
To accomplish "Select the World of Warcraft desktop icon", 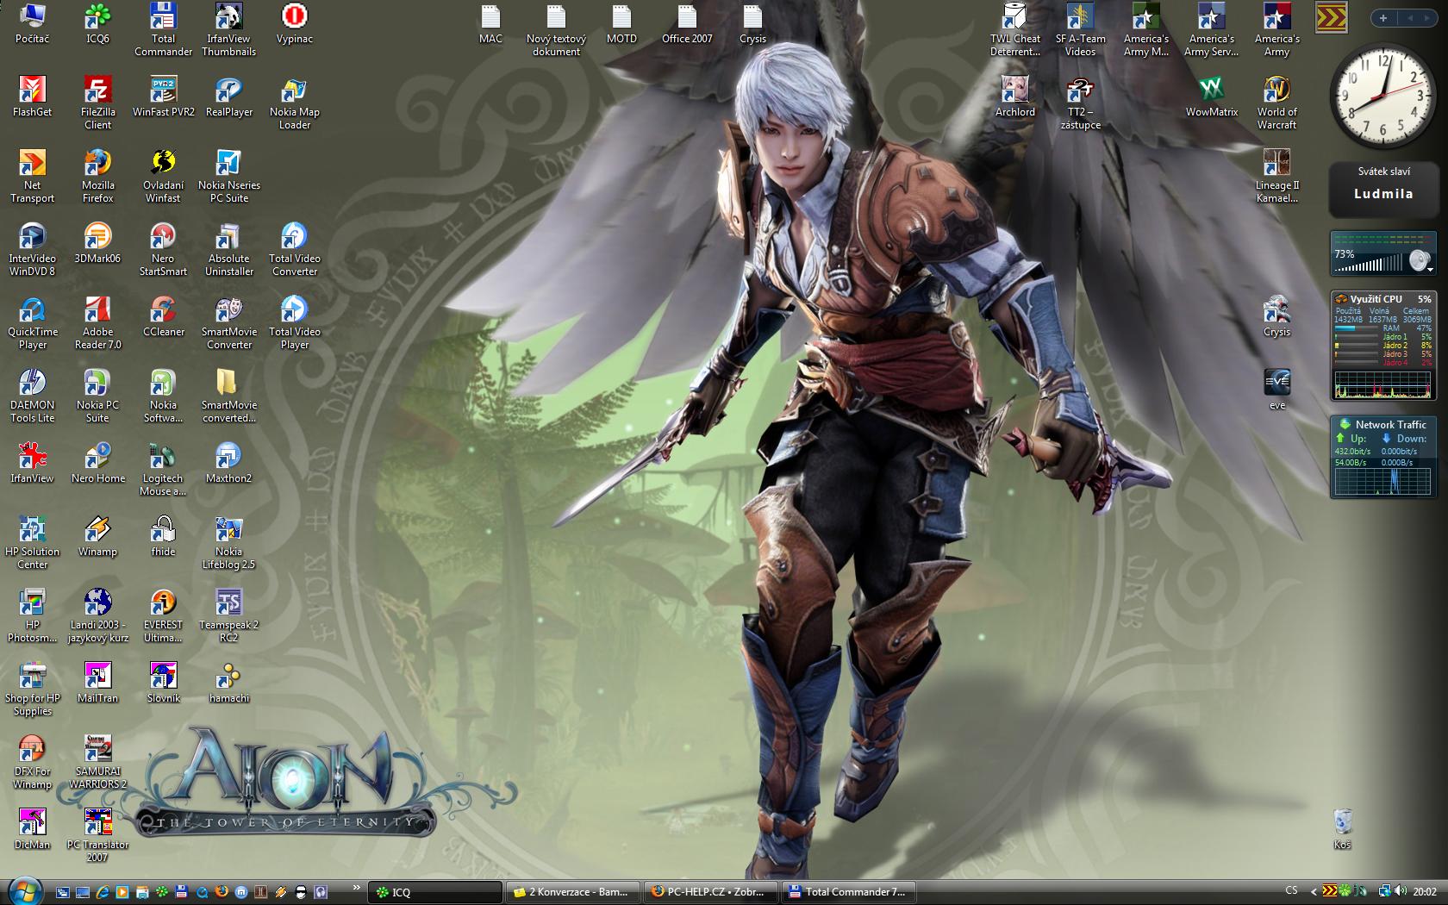I will 1276,90.
